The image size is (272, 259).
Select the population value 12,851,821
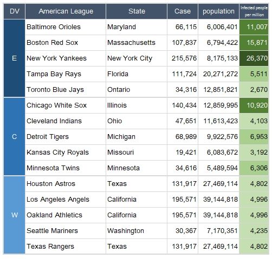coord(218,90)
